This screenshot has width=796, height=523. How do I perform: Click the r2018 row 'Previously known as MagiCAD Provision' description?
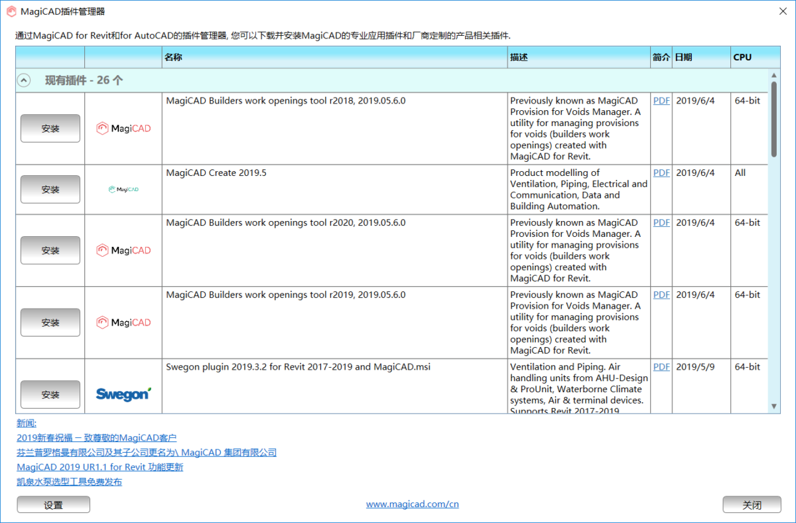click(x=576, y=129)
